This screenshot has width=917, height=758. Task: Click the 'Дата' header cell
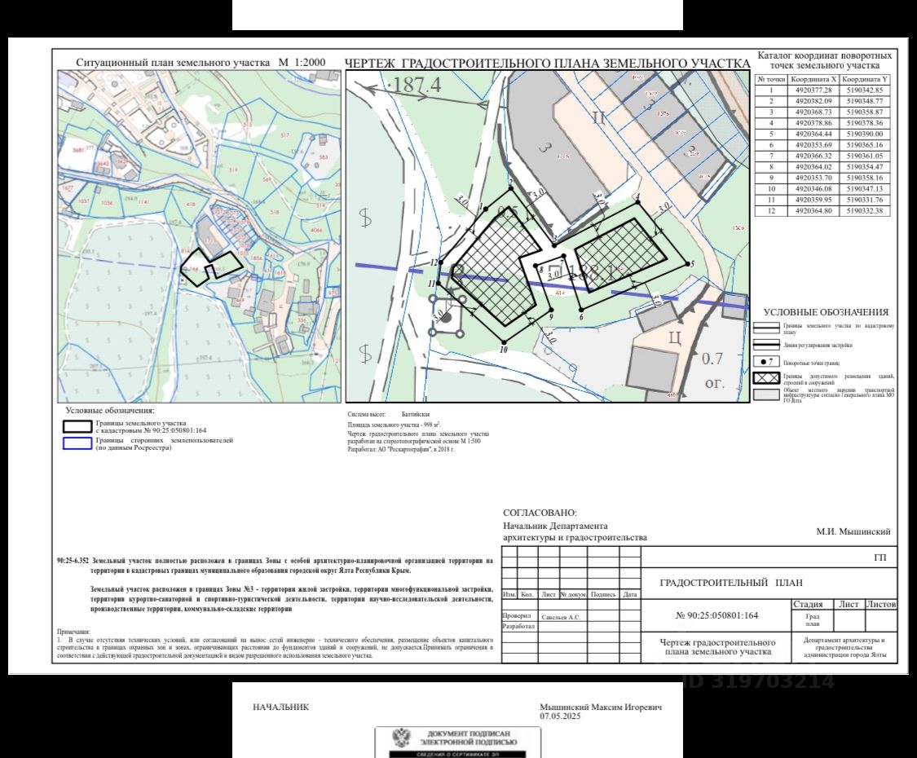[630, 594]
